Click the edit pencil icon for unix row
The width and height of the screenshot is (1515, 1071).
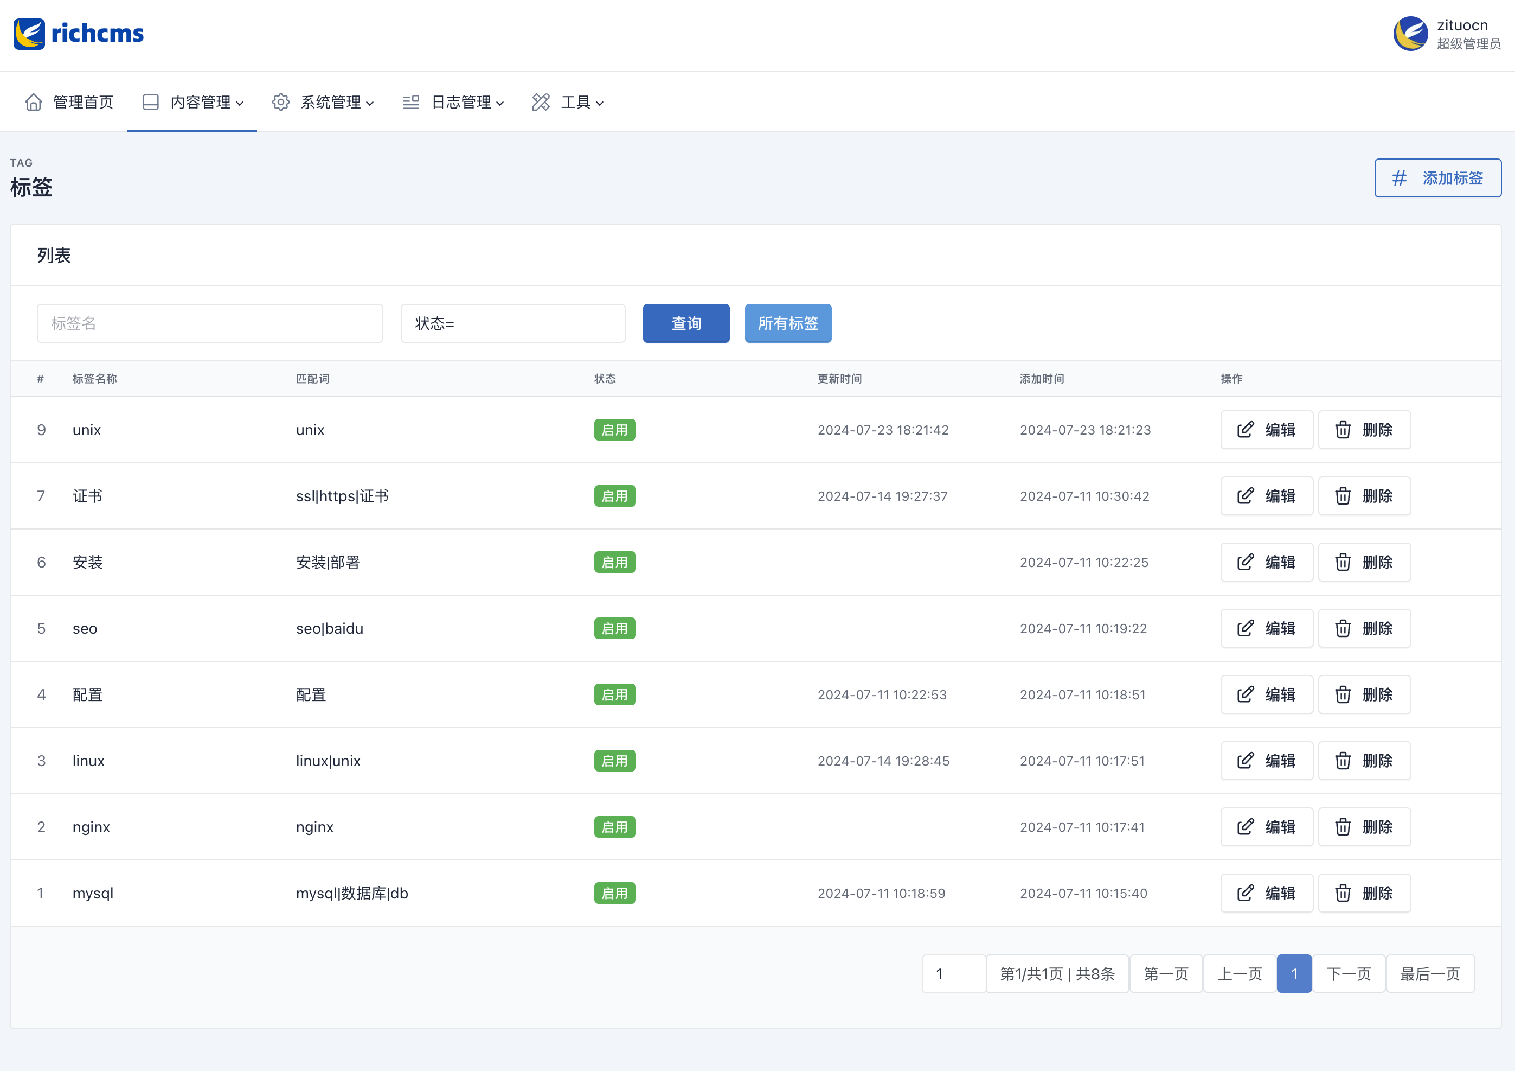pyautogui.click(x=1245, y=430)
